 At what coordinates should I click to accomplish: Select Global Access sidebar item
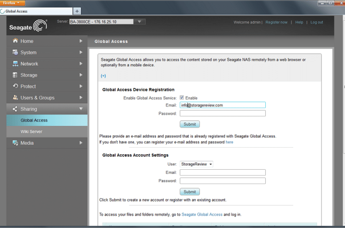[47, 120]
